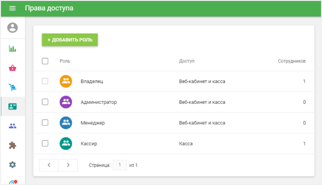Image resolution: width=322 pixels, height=185 pixels.
Task: Open the settings gear section
Action: 12,164
